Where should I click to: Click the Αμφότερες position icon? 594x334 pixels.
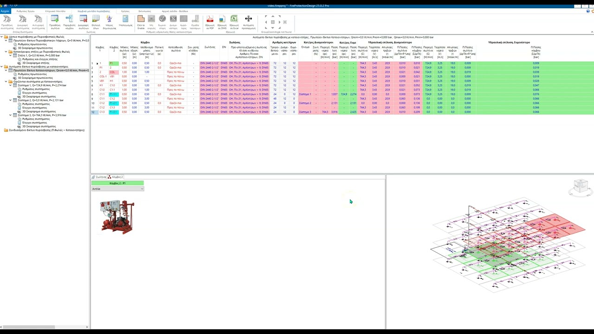click(x=183, y=22)
